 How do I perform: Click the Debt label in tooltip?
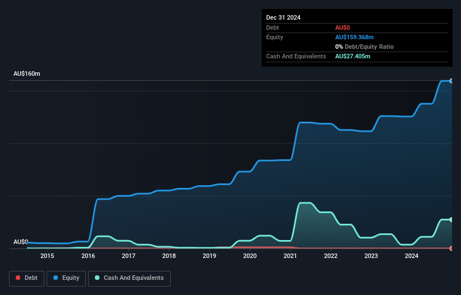click(272, 27)
